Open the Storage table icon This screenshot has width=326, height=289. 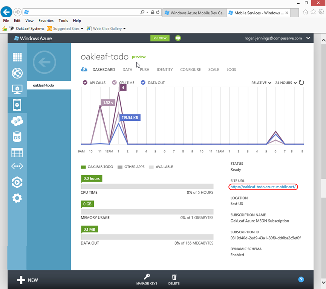(x=17, y=153)
